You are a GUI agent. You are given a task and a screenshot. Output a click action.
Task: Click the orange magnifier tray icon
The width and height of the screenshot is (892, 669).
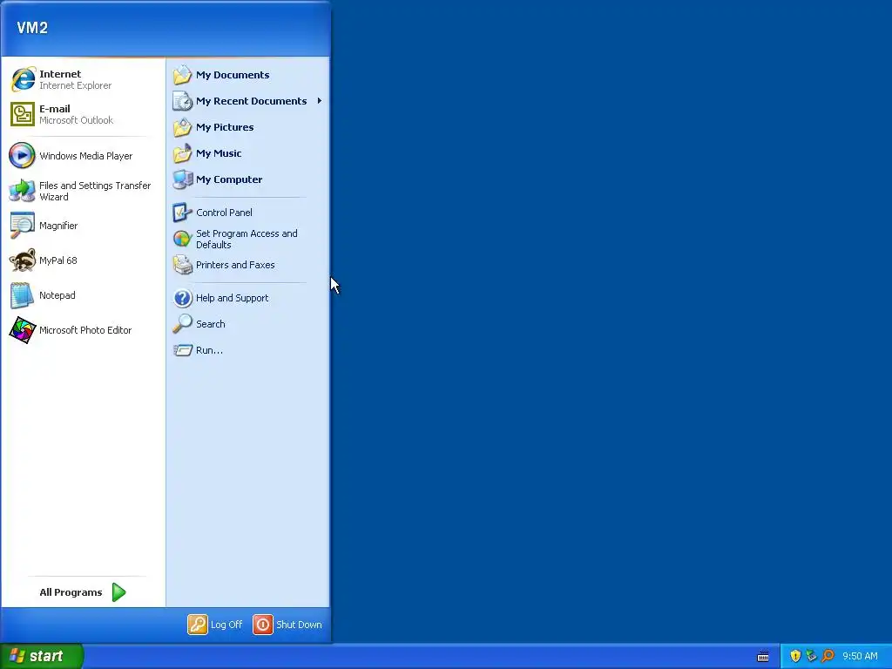[x=828, y=656]
